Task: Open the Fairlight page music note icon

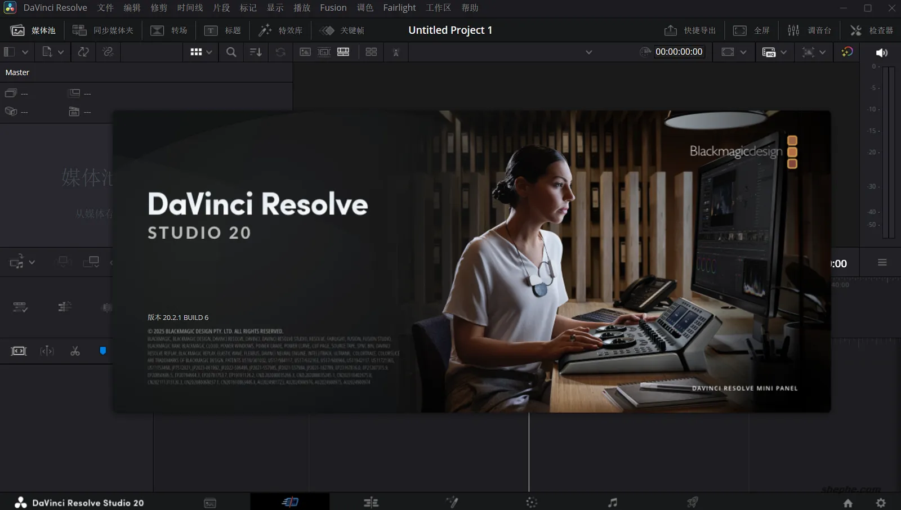Action: 612,502
